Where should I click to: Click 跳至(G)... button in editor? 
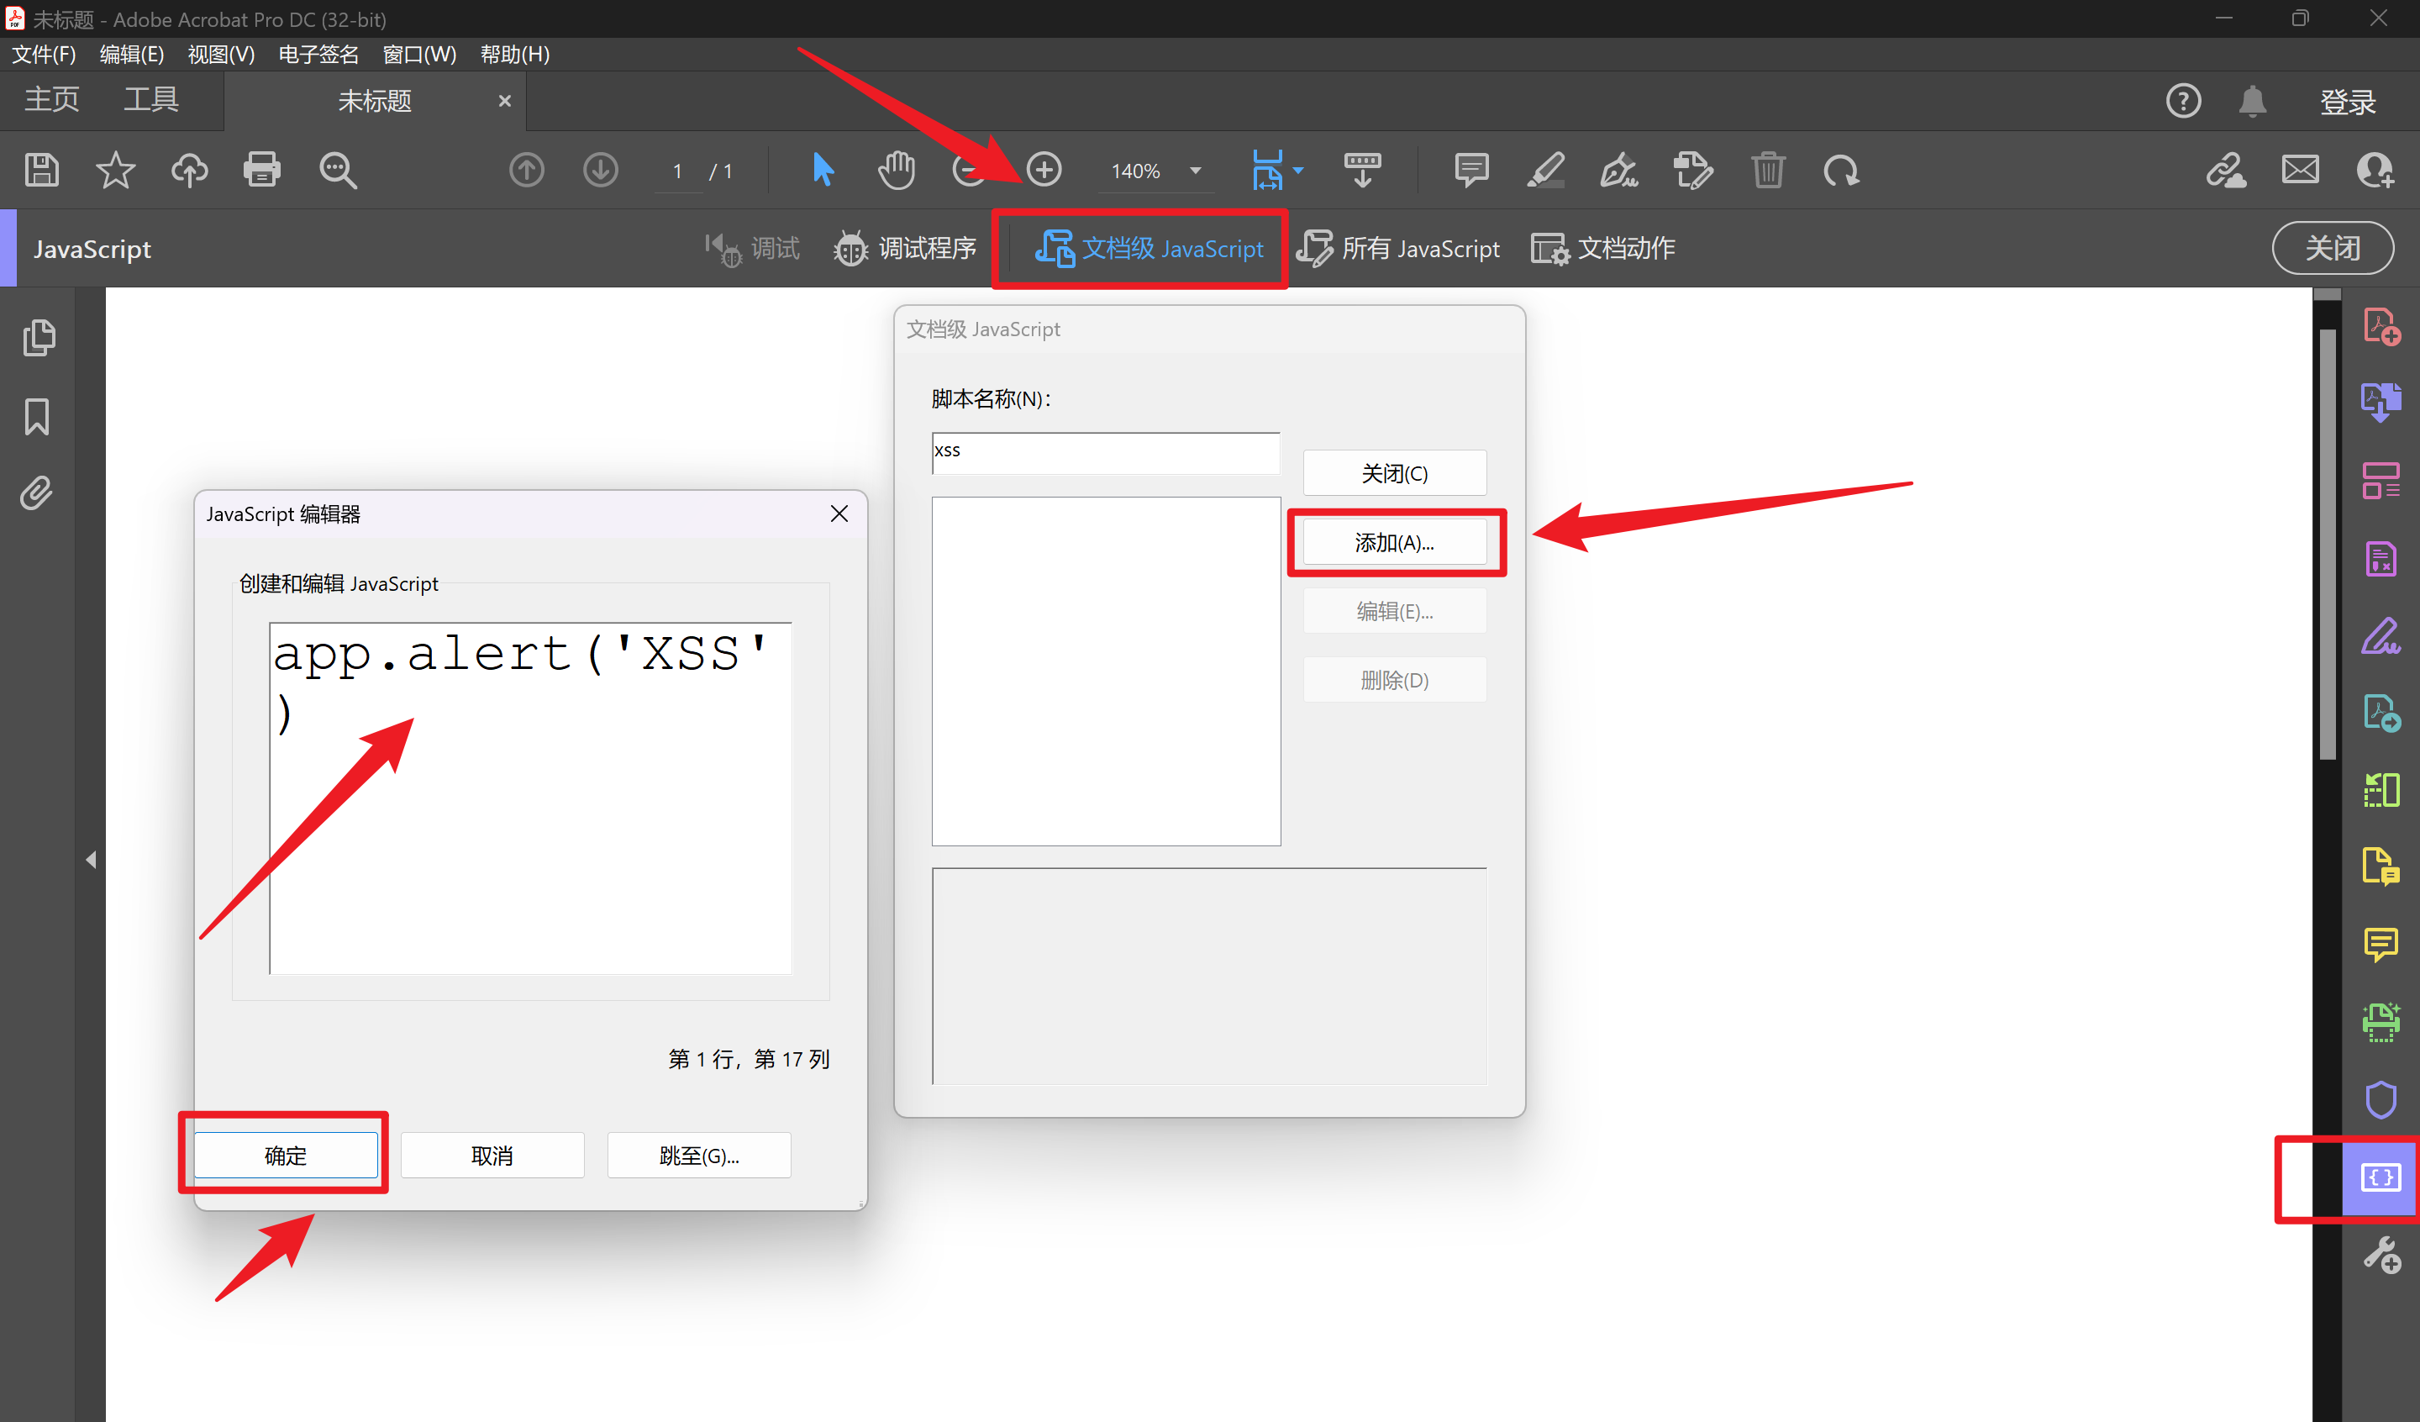point(698,1155)
